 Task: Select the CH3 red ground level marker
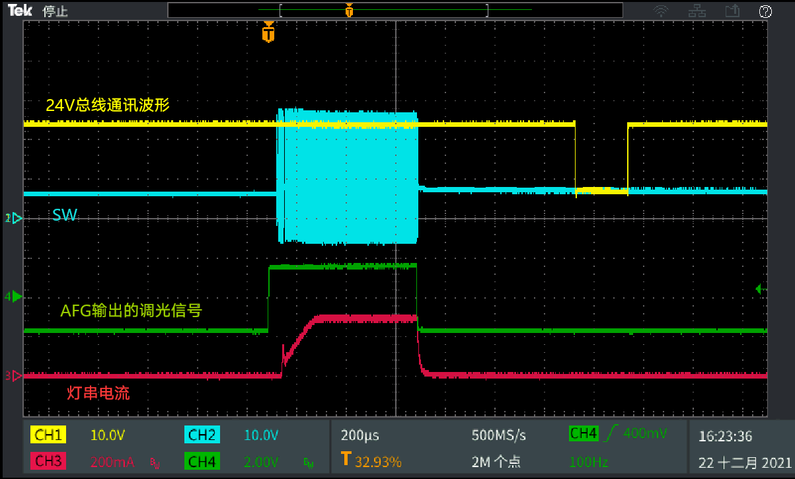point(14,376)
